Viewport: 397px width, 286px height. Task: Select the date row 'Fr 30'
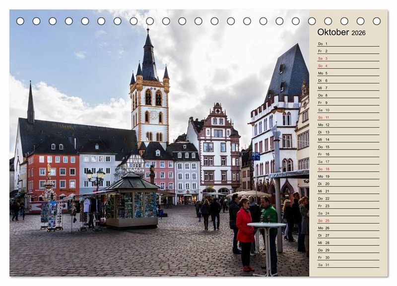point(348,257)
